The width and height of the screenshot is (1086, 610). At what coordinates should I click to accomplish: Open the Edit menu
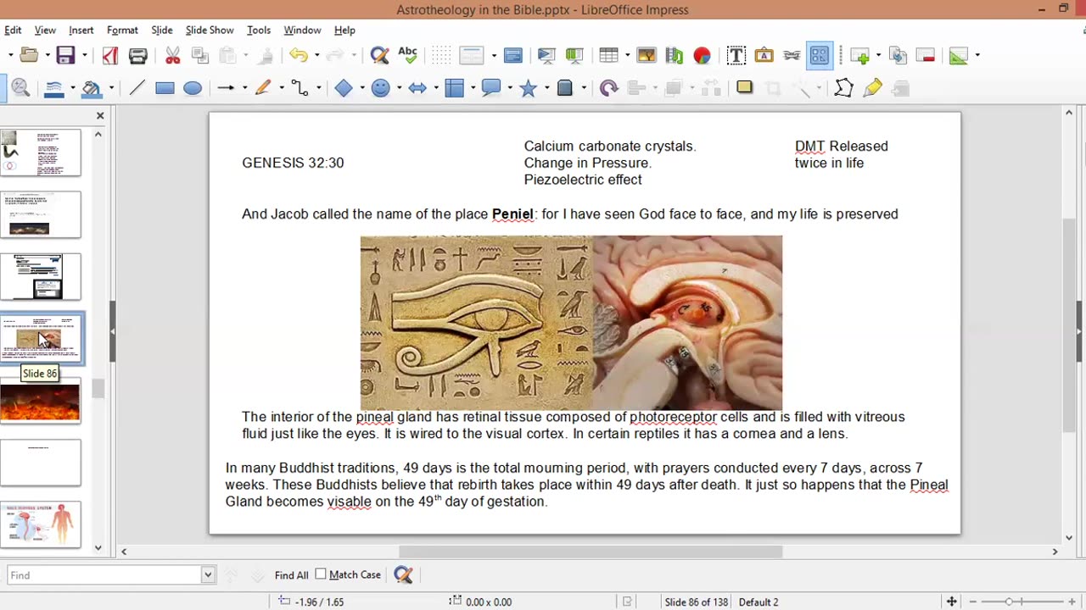pyautogui.click(x=13, y=30)
